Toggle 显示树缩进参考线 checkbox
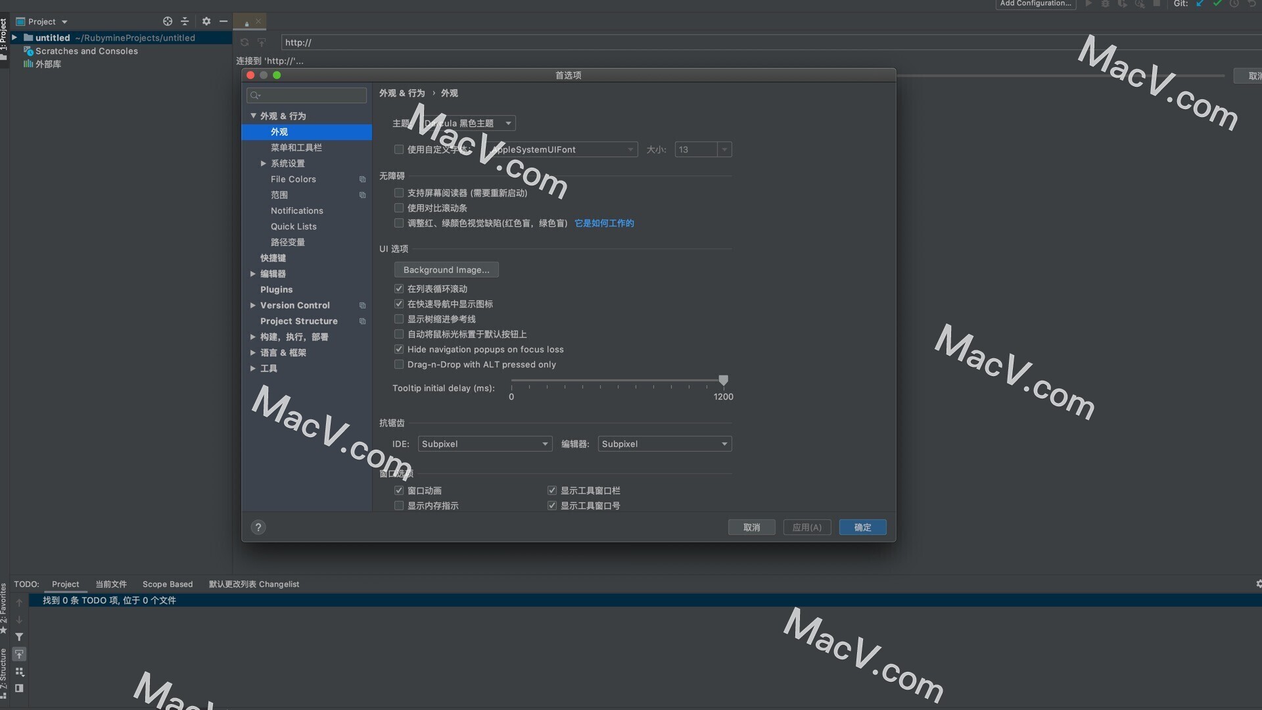This screenshot has height=710, width=1262. [x=399, y=318]
